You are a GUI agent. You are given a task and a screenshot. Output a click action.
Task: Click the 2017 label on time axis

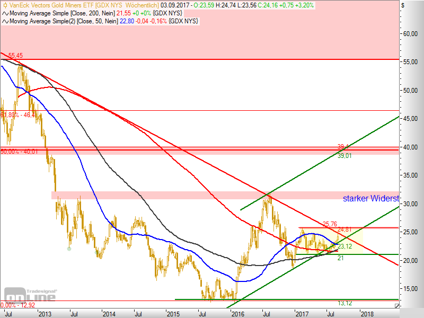[302, 314]
